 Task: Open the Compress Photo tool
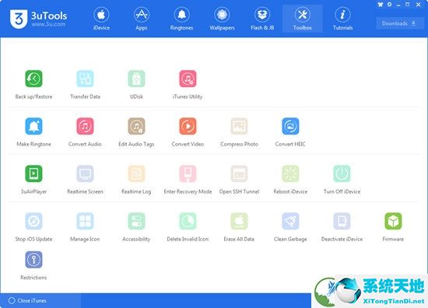click(x=239, y=126)
